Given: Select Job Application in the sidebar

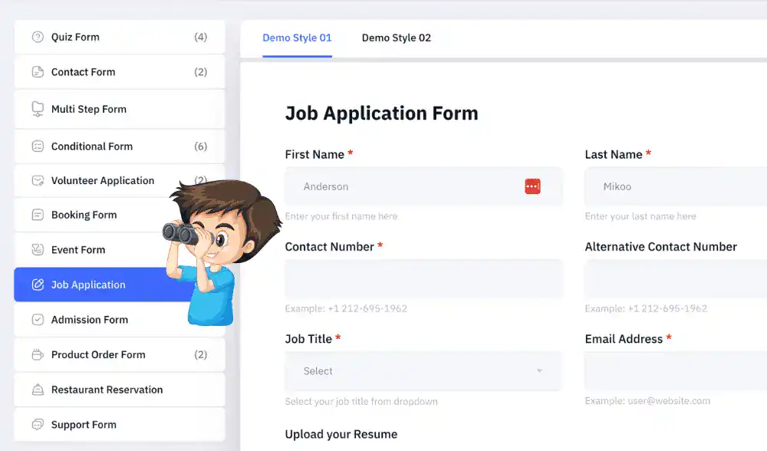Looking at the screenshot, I should 88,285.
